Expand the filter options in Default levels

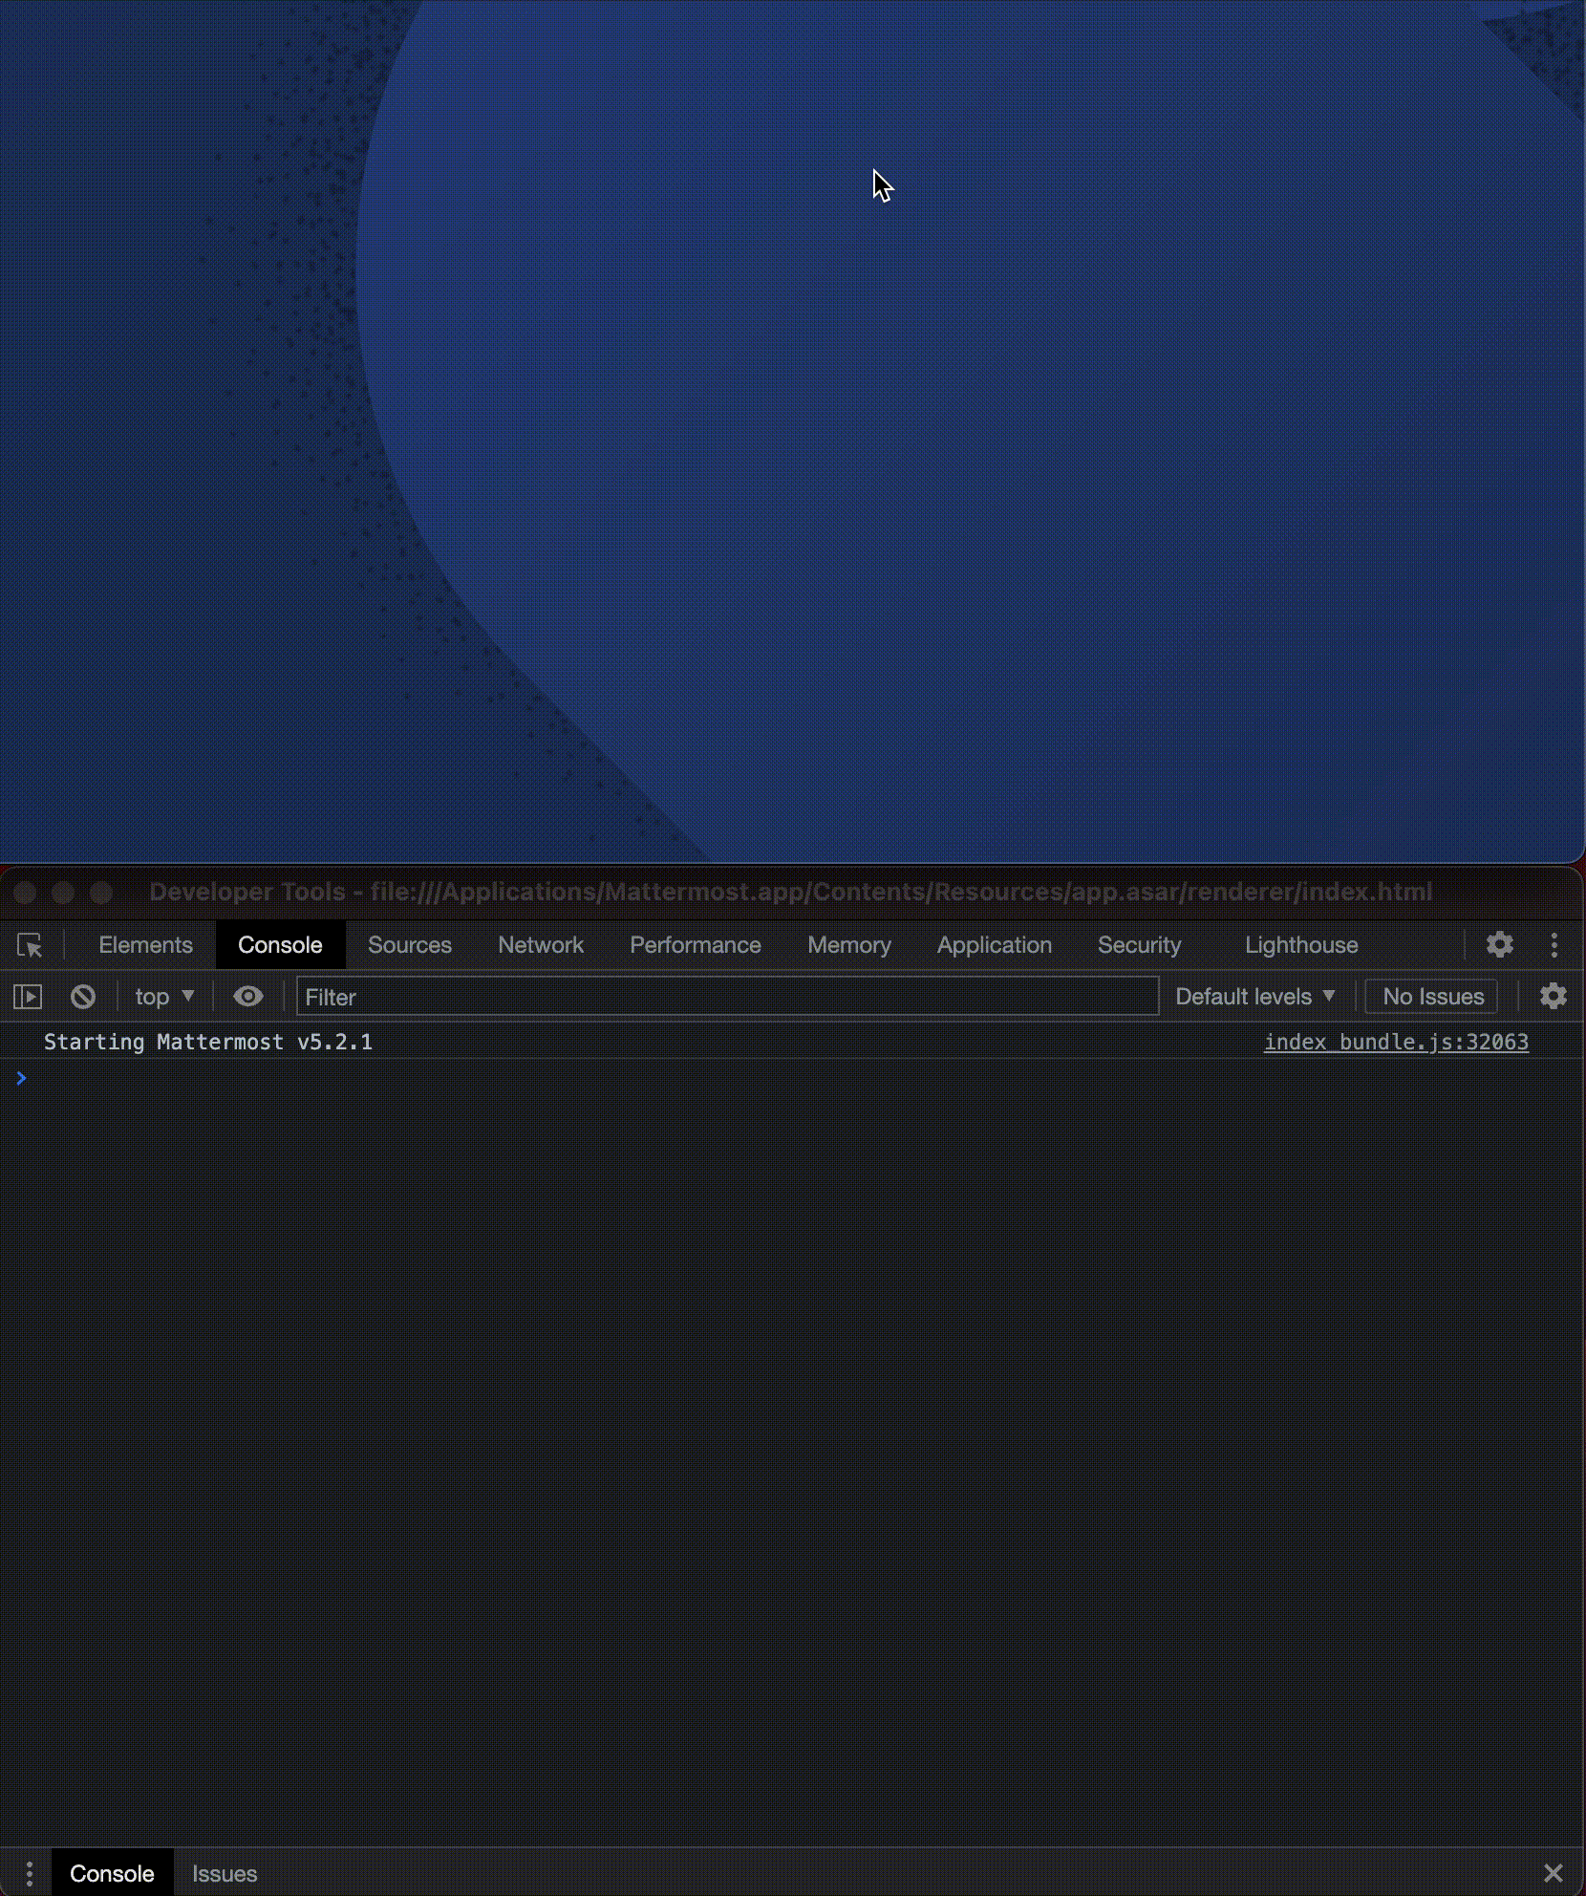[1328, 997]
